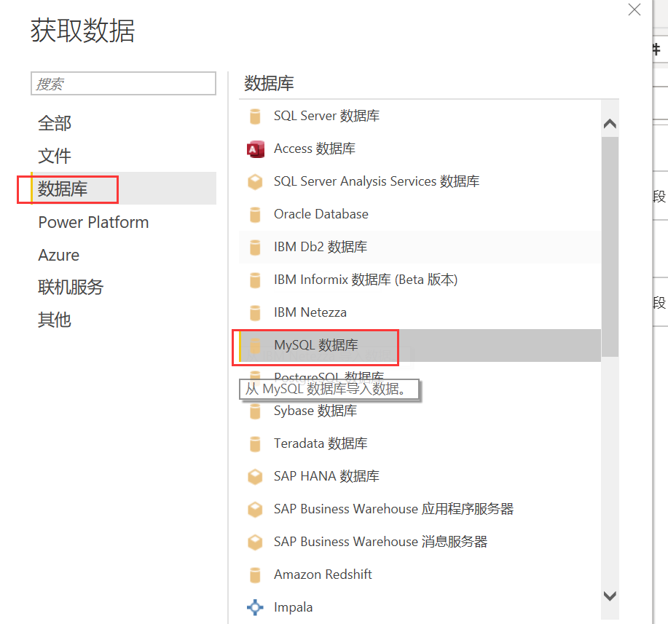Viewport: 668px width, 624px height.
Task: Click inside the 搜索 search box
Action: click(x=124, y=84)
